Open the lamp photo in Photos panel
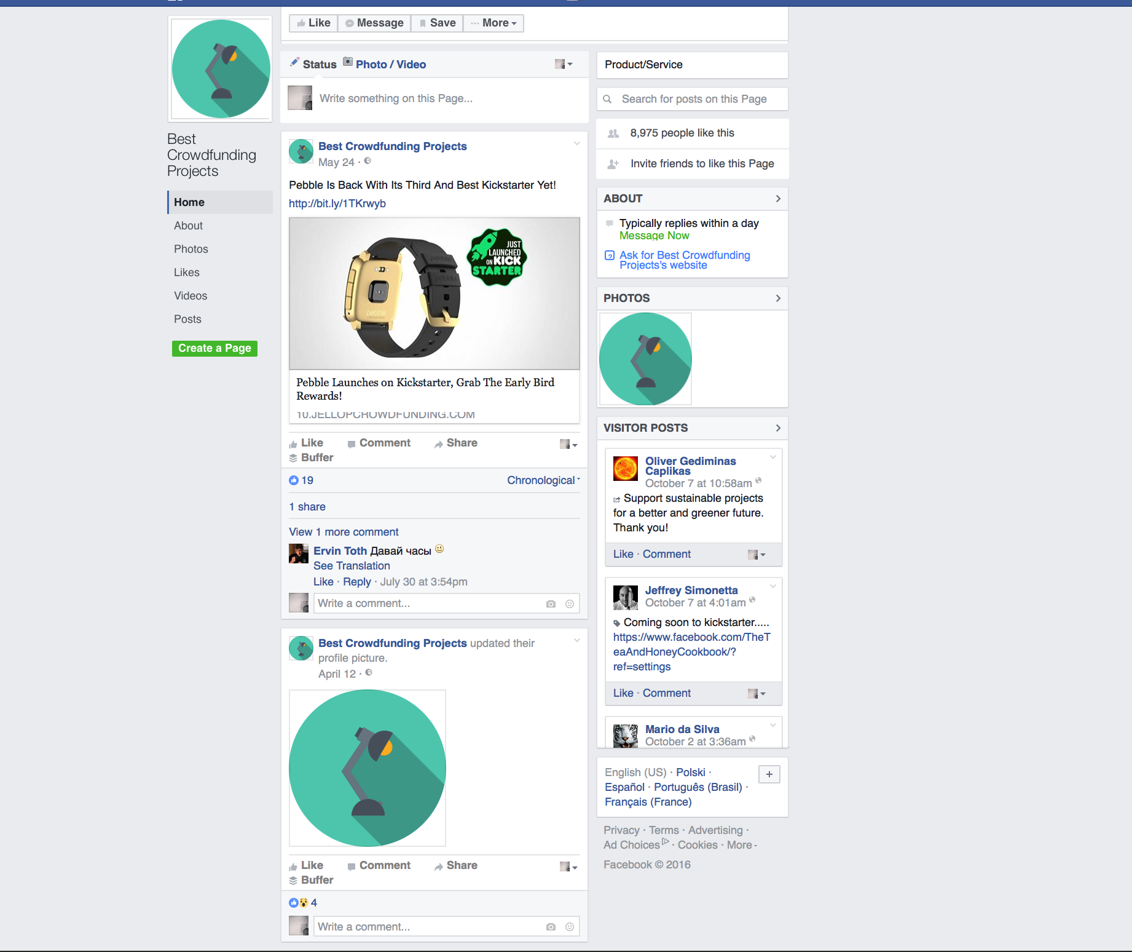The width and height of the screenshot is (1132, 952). point(645,359)
